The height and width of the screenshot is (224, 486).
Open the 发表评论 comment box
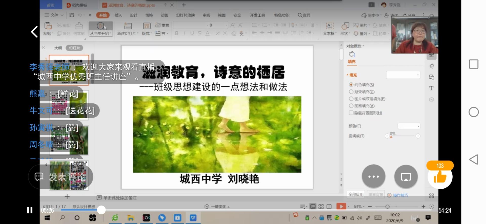[x=60, y=177]
